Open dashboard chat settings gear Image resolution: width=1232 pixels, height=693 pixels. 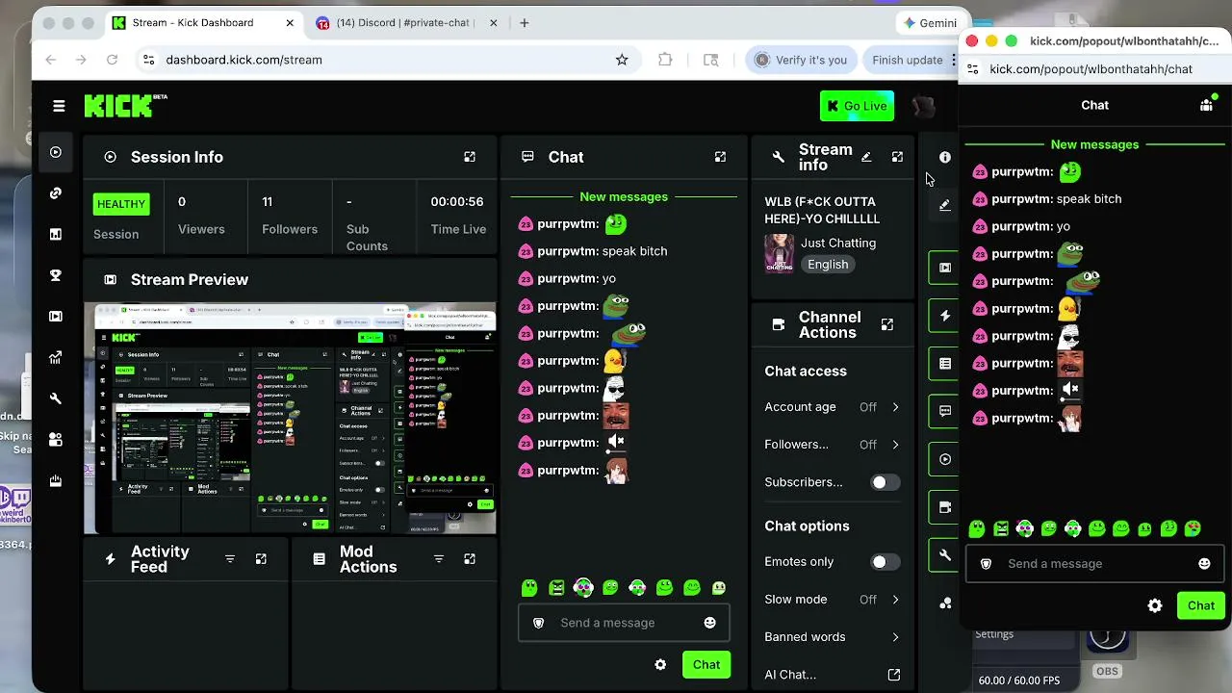point(660,664)
